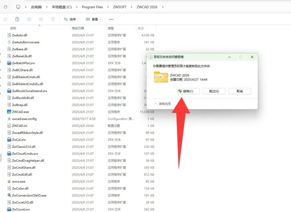
Task: Select the file name ZwBlockEdit.dll
Action: tap(23, 98)
